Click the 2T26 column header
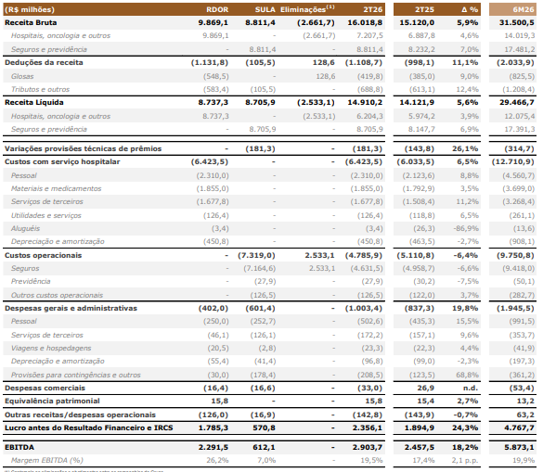Viewport: 543px width, 472px height. click(x=372, y=9)
